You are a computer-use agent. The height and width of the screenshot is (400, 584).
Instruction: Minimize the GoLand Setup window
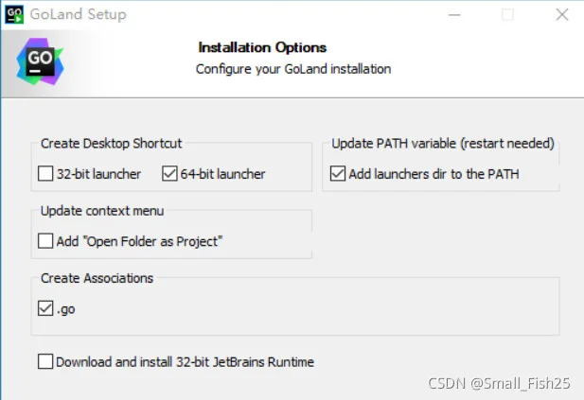point(454,15)
